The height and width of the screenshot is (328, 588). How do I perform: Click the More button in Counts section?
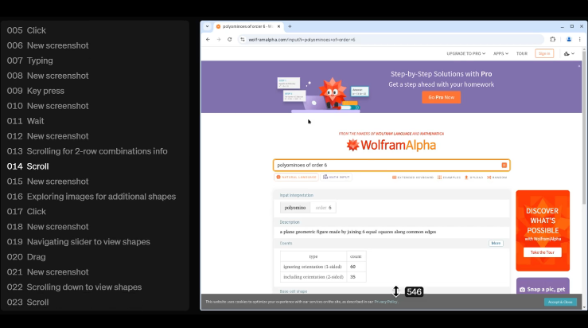[496, 243]
